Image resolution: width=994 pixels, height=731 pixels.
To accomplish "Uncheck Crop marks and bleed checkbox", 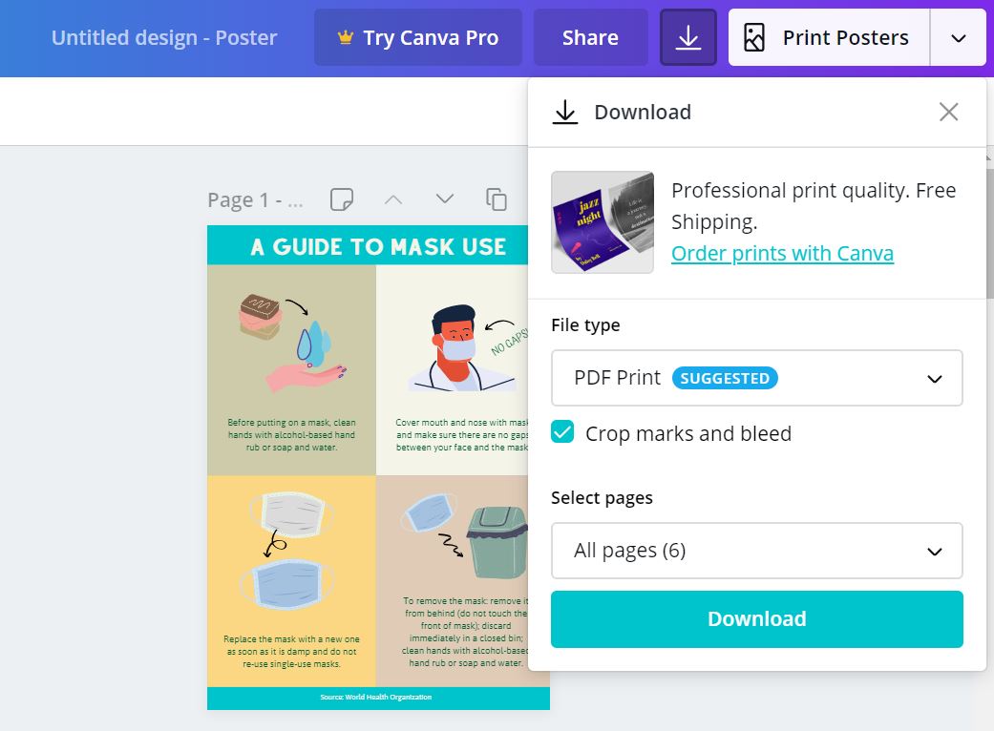I will (x=563, y=433).
